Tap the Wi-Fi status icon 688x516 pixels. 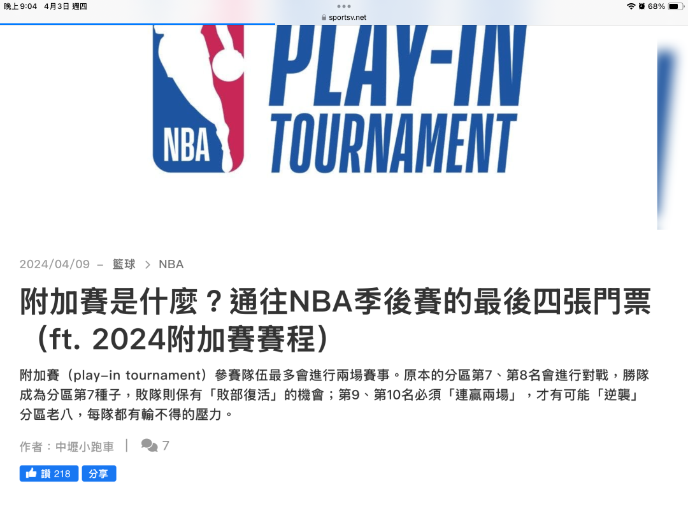pyautogui.click(x=631, y=6)
